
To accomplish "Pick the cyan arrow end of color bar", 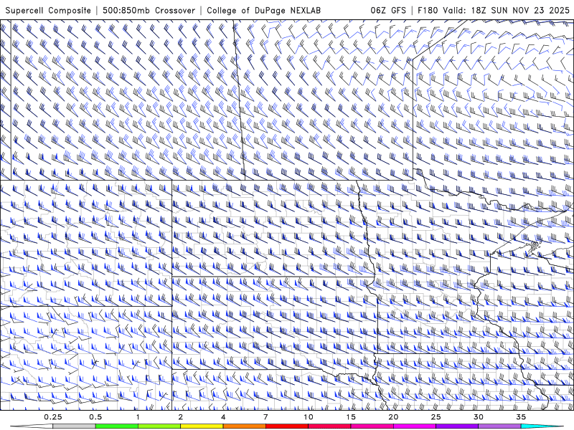I will (x=542, y=426).
